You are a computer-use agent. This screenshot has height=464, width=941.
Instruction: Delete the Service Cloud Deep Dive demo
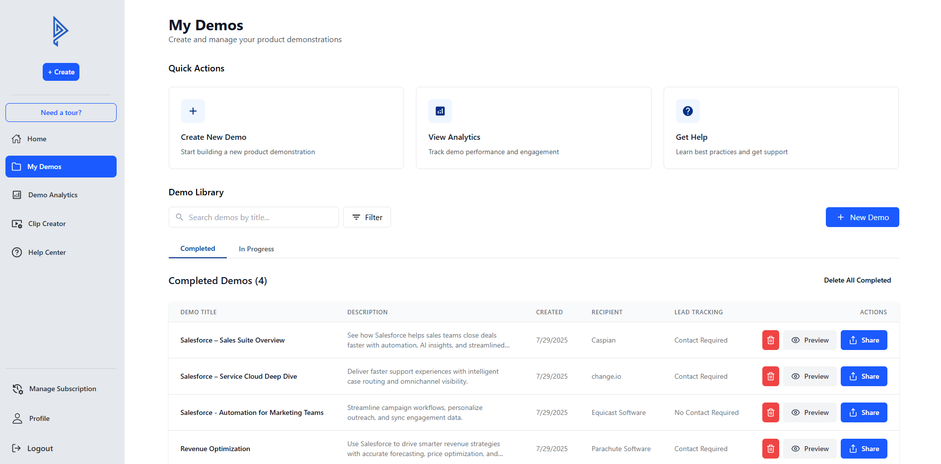coord(771,376)
